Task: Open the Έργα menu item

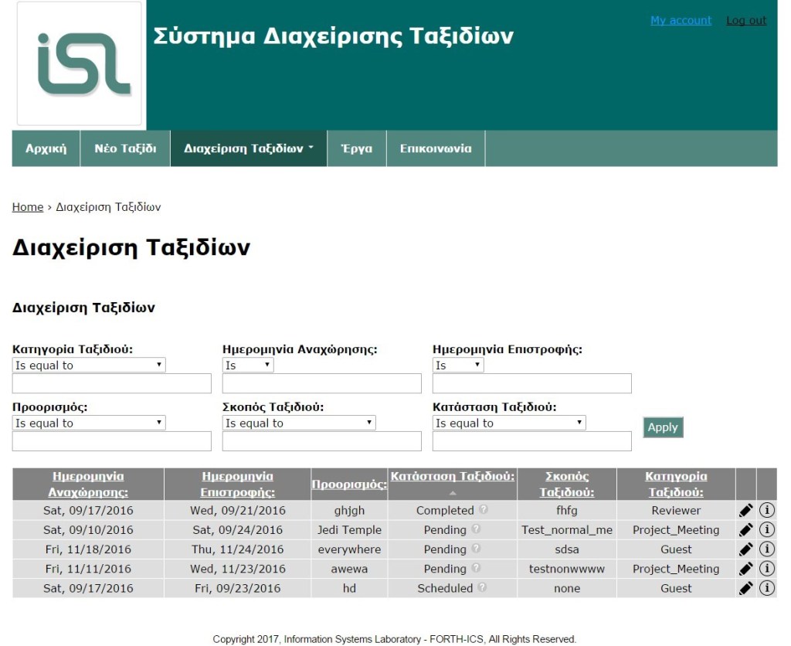Action: 356,148
